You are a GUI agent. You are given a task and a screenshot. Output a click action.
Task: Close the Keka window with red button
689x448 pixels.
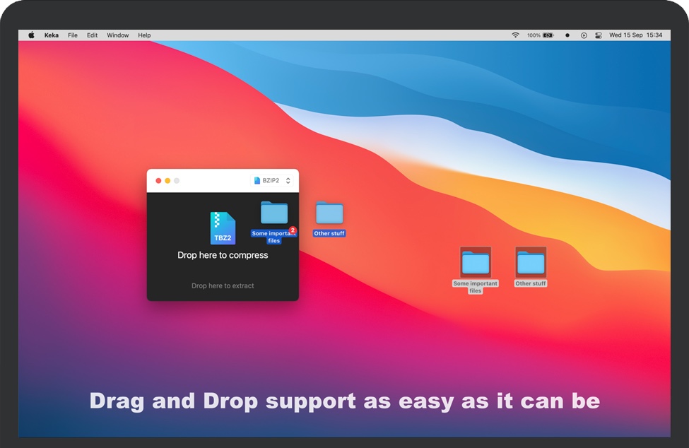click(x=158, y=181)
